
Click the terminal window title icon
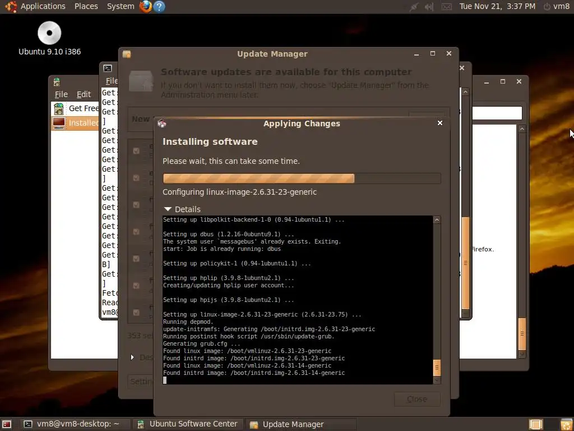pos(108,68)
